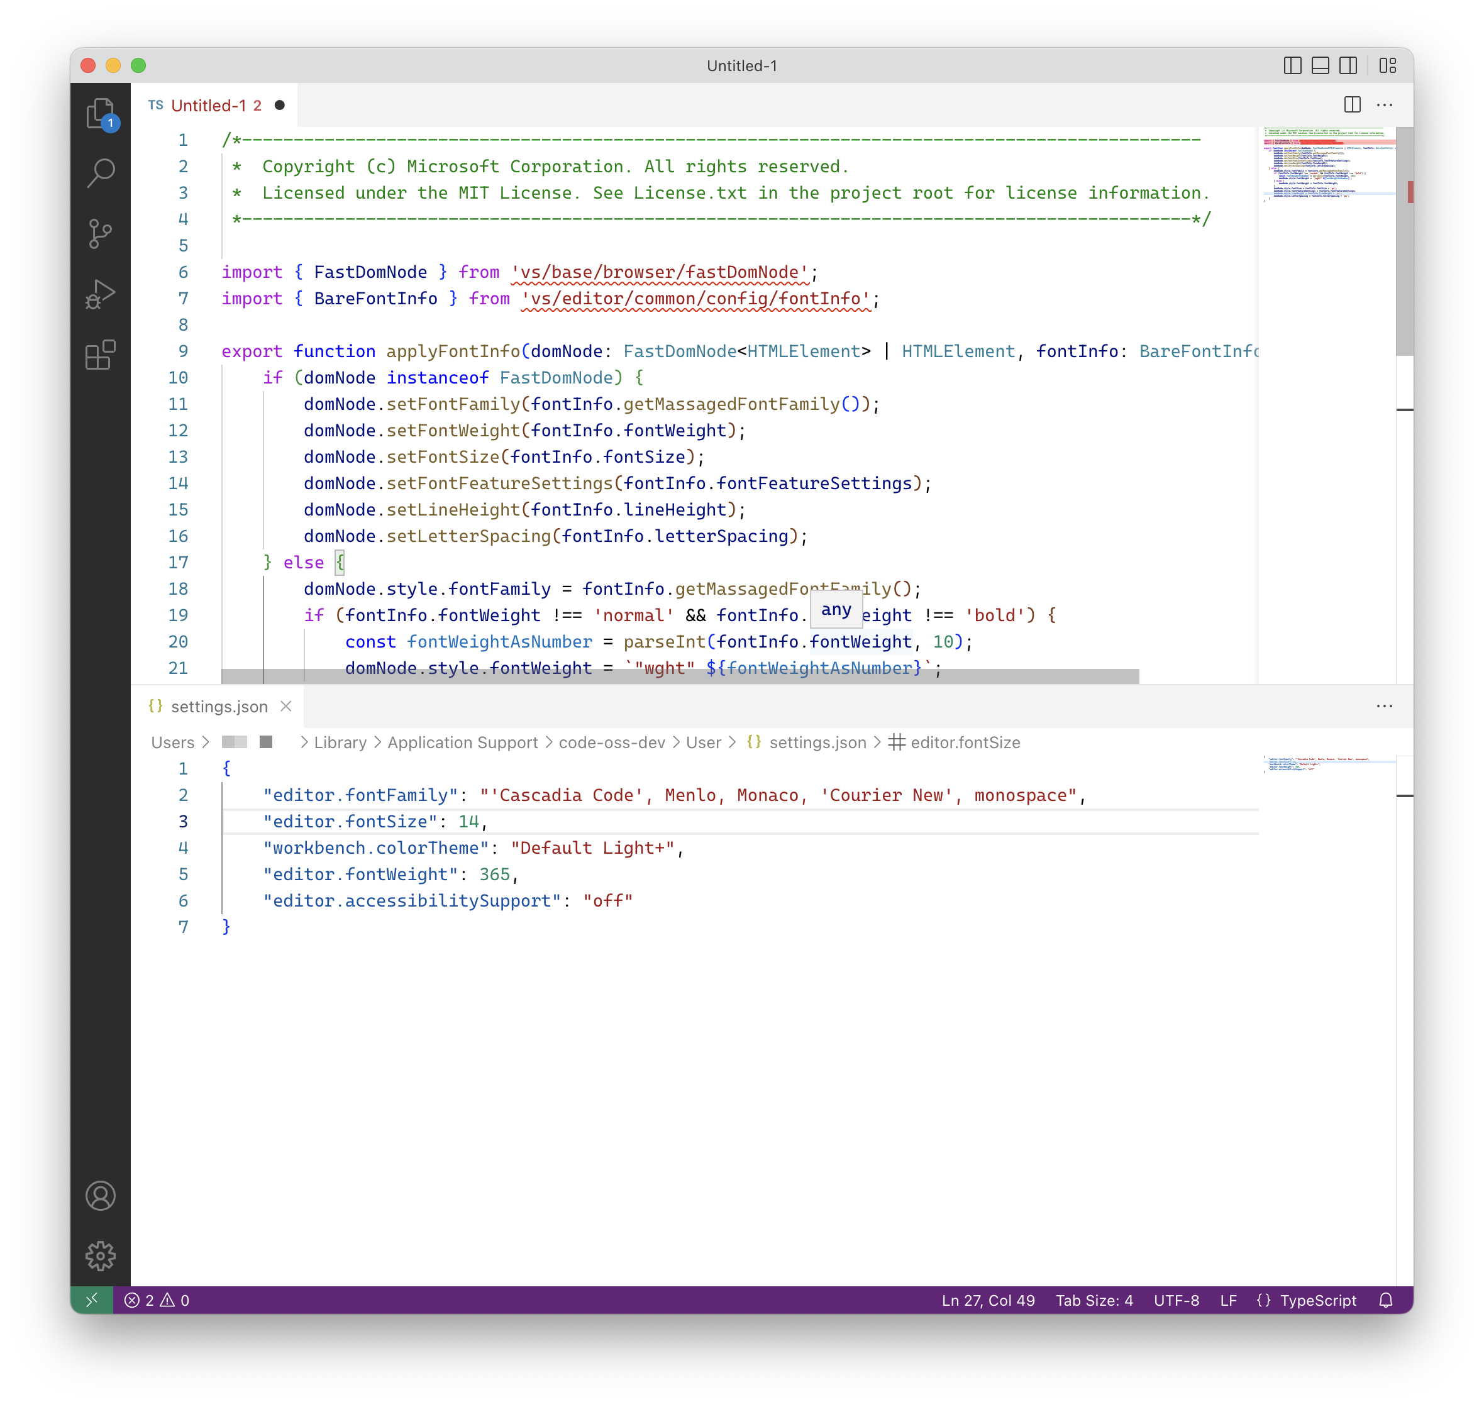The image size is (1484, 1407).
Task: Switch to the Untitled-1 tab
Action: click(215, 105)
